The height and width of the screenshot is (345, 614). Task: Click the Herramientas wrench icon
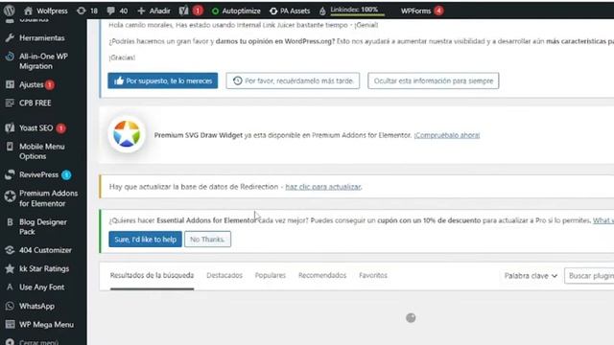[x=10, y=38]
